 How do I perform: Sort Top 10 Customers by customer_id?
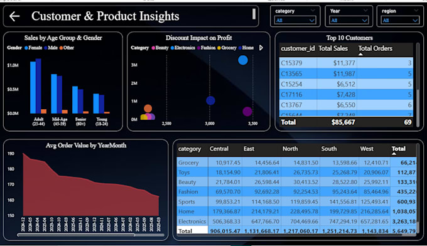(298, 48)
